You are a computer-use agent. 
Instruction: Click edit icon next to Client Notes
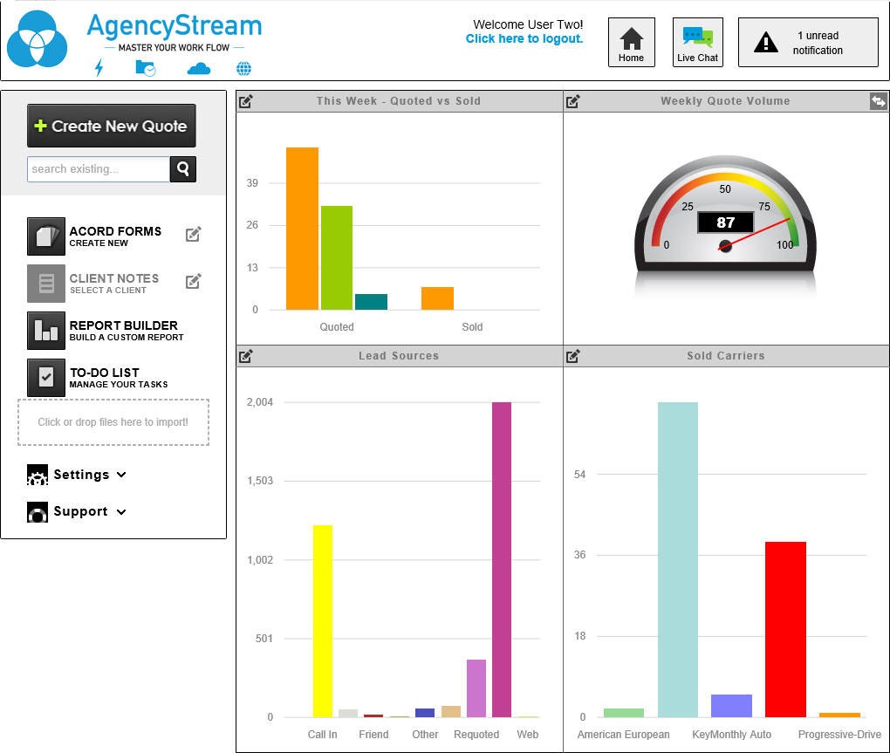[x=194, y=281]
